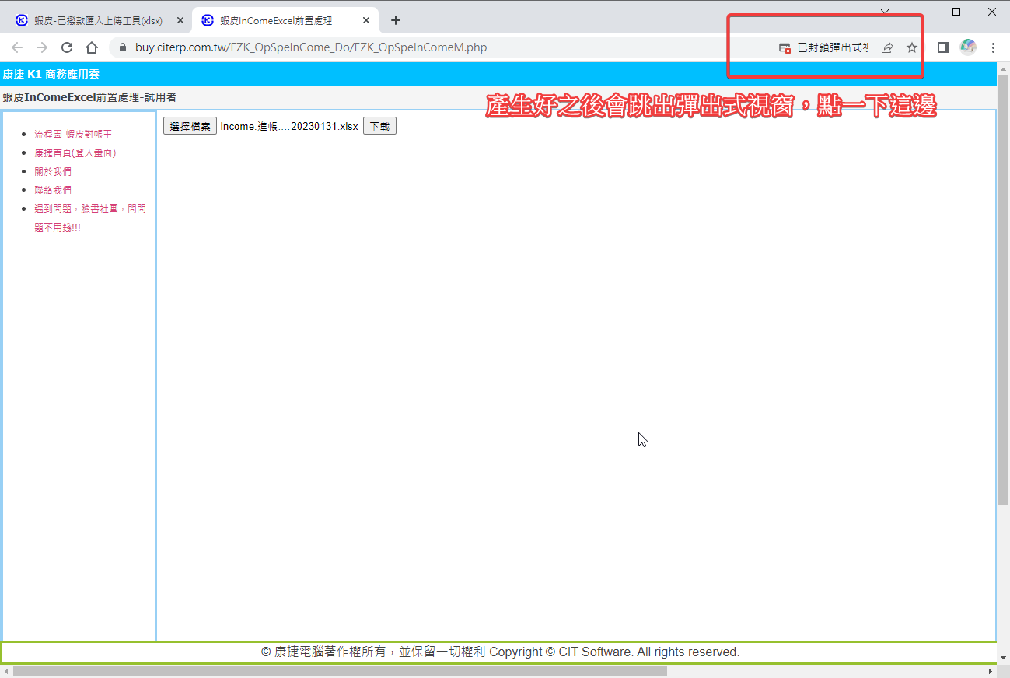This screenshot has height=678, width=1010.
Task: Open Chrome's three-dot menu
Action: pos(993,47)
